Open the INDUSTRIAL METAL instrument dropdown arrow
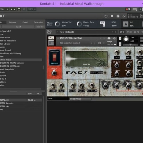This screenshot has height=143, width=143. (58, 38)
